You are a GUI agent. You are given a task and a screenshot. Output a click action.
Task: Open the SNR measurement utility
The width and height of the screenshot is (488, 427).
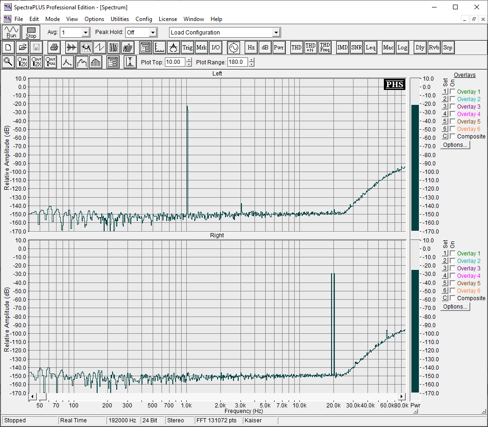click(356, 47)
